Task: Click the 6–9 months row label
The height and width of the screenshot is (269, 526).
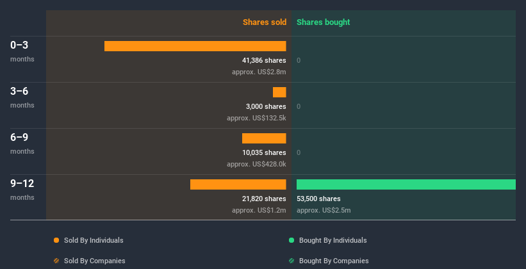Action: point(22,143)
